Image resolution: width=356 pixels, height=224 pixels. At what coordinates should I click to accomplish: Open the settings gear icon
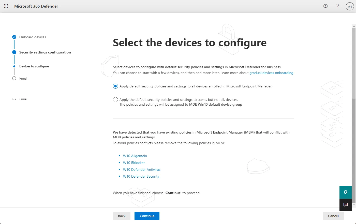tap(325, 6)
